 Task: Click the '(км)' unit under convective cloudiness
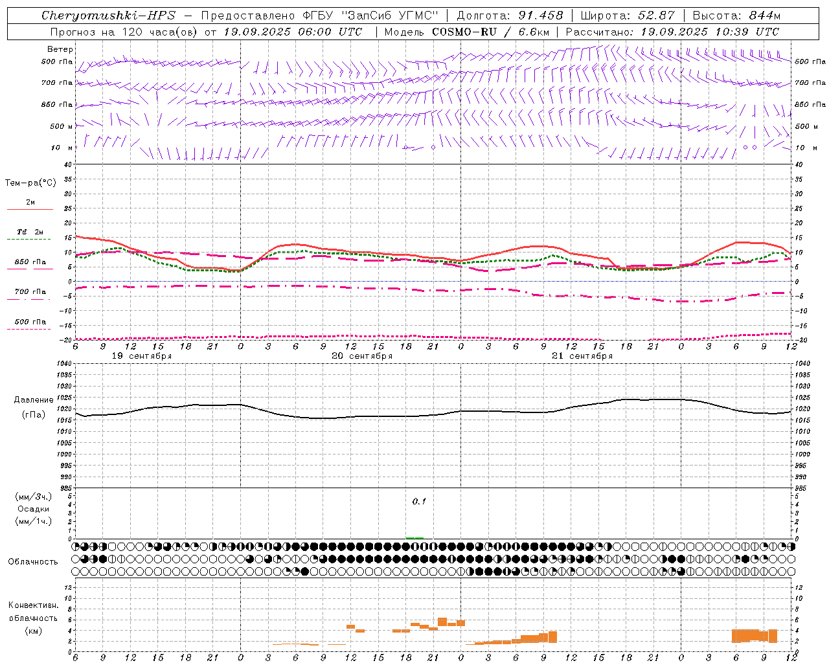[33, 631]
